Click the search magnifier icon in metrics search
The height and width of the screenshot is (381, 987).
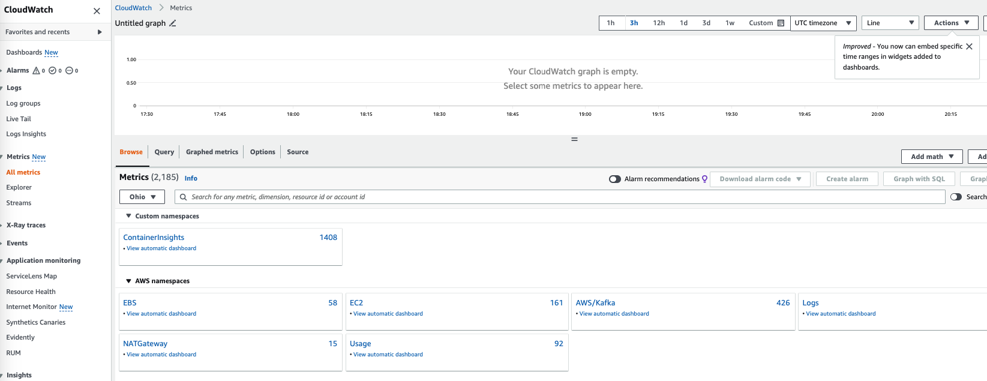(184, 197)
